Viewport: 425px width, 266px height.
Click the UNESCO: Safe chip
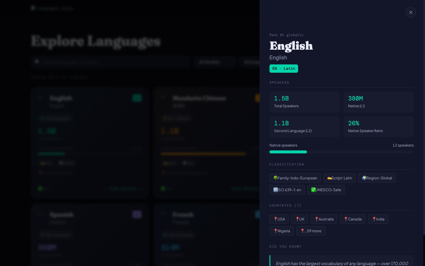326,190
